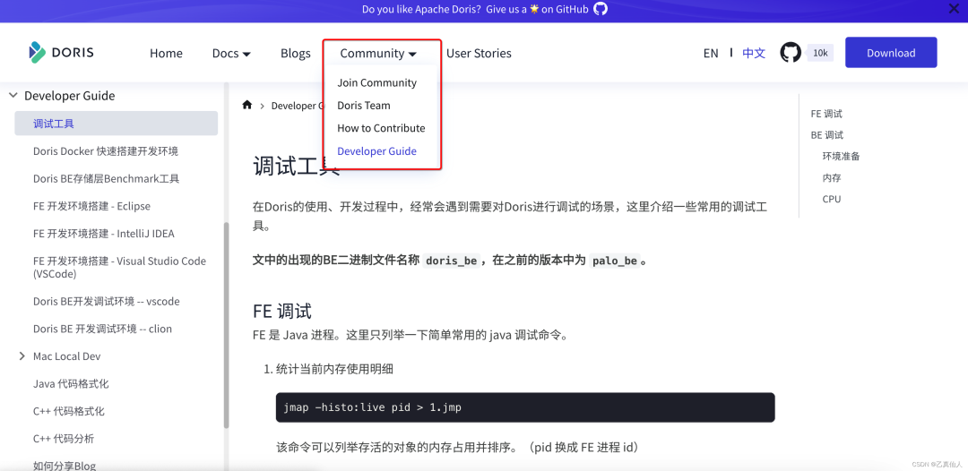
Task: Open Doris Docker 快速搭建开发环境
Action: click(106, 151)
